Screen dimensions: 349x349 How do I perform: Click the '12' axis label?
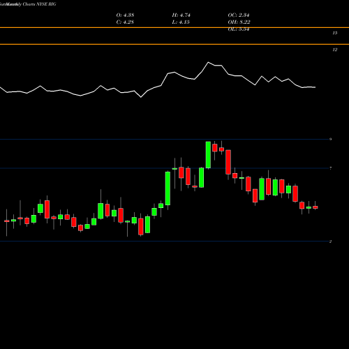click(335, 50)
